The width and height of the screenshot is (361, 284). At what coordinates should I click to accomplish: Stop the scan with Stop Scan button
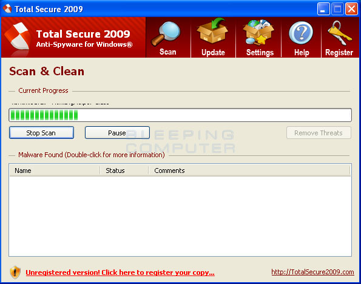[41, 133]
